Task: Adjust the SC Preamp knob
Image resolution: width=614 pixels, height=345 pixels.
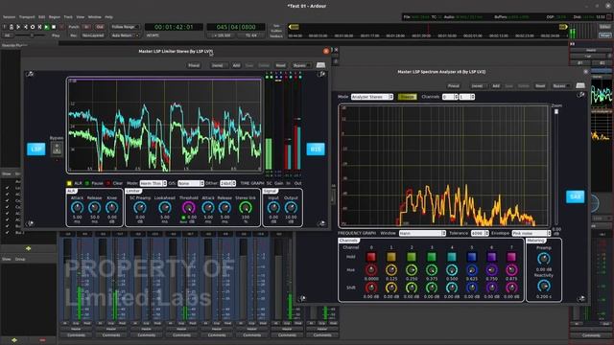Action: click(140, 208)
